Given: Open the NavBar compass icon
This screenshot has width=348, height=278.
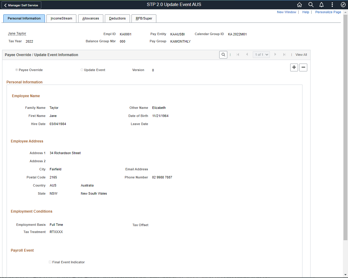Looking at the screenshot, I should (343, 5).
